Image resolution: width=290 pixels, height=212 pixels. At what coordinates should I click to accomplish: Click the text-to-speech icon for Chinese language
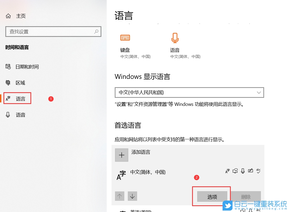pos(235,171)
